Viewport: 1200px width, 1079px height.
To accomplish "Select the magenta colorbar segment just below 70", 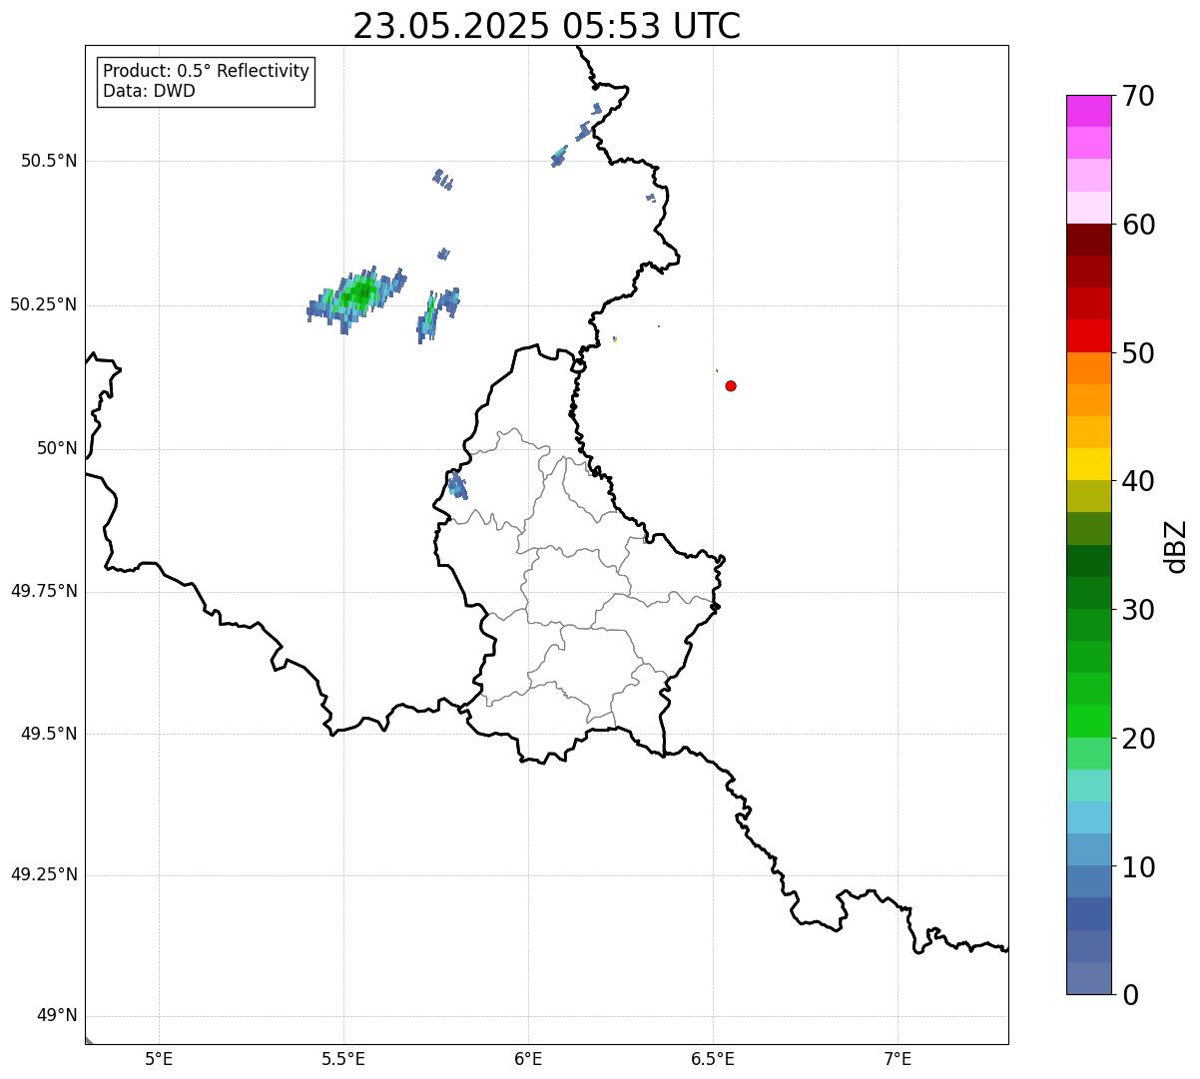I will coord(1088,111).
